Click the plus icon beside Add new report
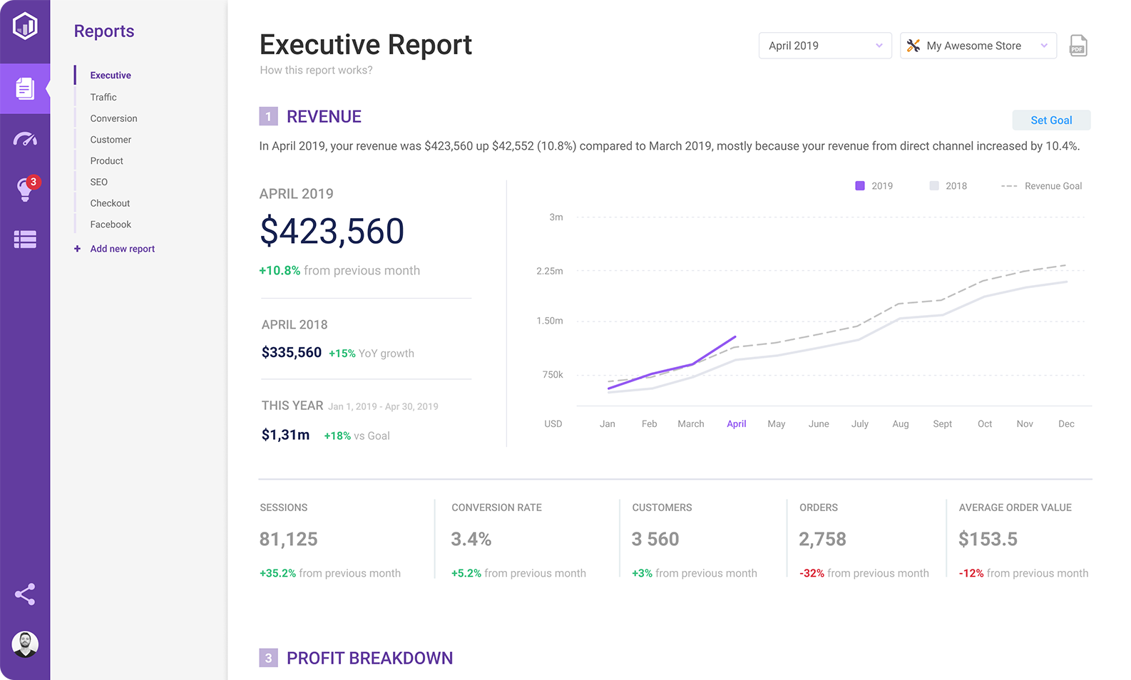The width and height of the screenshot is (1131, 680). 77,249
